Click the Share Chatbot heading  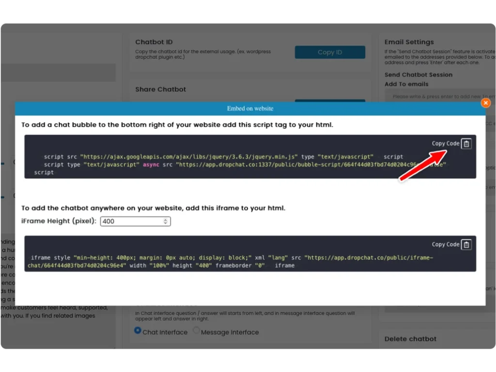[x=161, y=89]
